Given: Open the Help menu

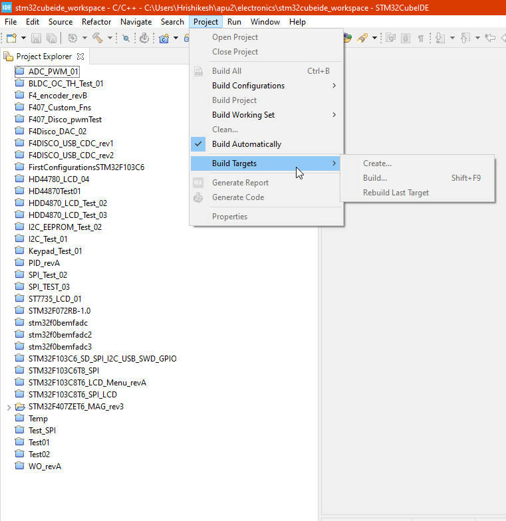Looking at the screenshot, I should (x=297, y=22).
